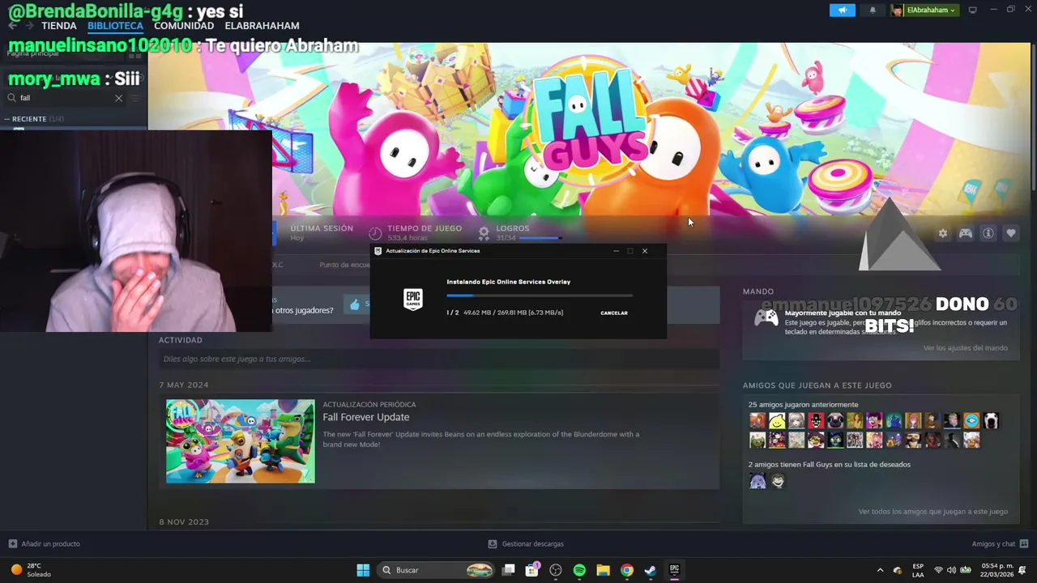The width and height of the screenshot is (1037, 583).
Task: Click the TIEMPO DE JUEGO clock icon
Action: tap(375, 233)
